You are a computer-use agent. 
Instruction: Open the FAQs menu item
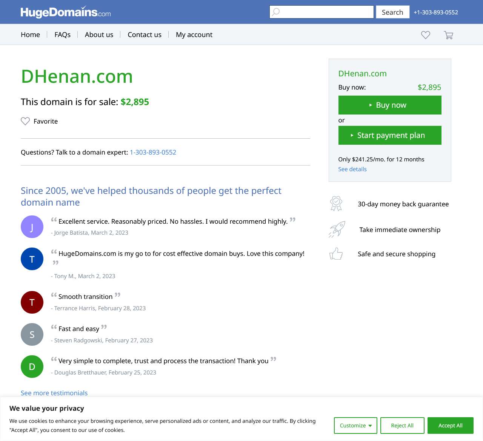[62, 35]
